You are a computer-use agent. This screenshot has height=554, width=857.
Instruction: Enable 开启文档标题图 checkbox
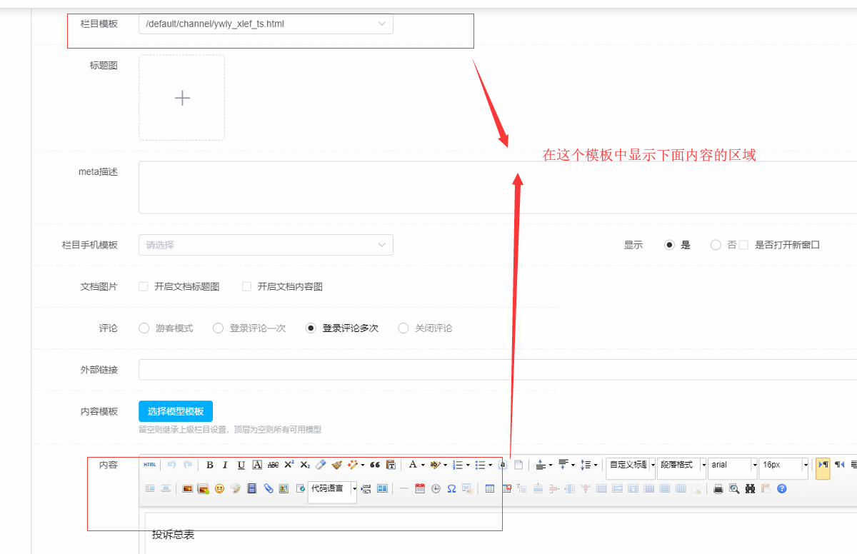[x=144, y=286]
